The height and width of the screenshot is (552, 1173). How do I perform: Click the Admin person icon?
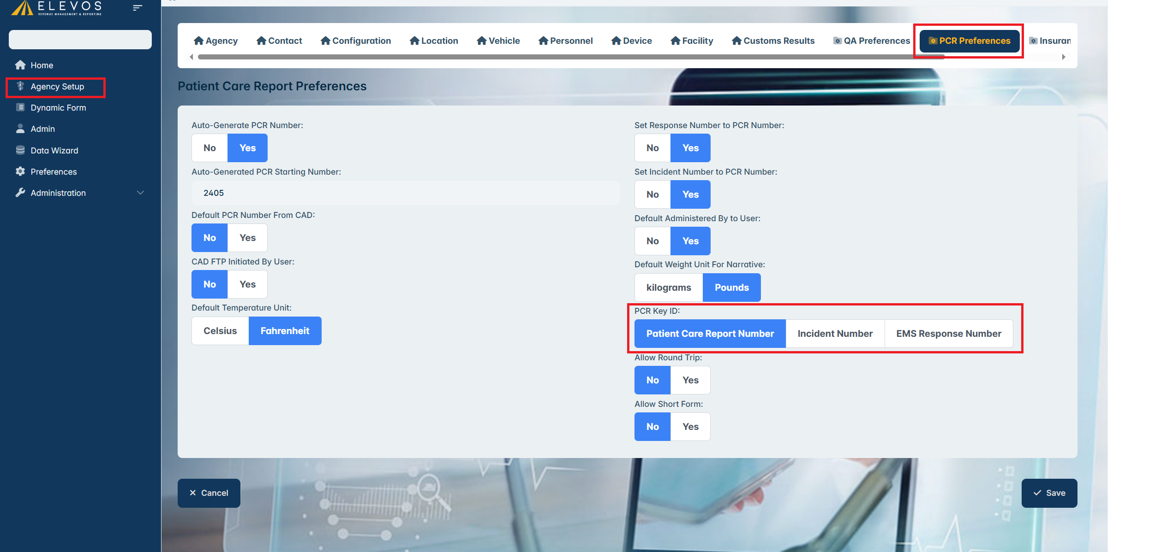point(20,129)
